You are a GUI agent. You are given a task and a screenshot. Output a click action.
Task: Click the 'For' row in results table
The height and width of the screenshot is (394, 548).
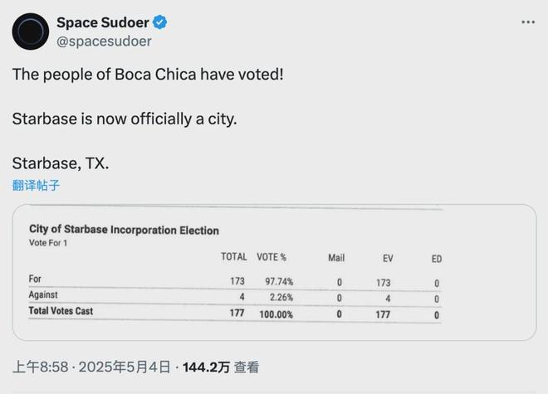click(x=235, y=280)
